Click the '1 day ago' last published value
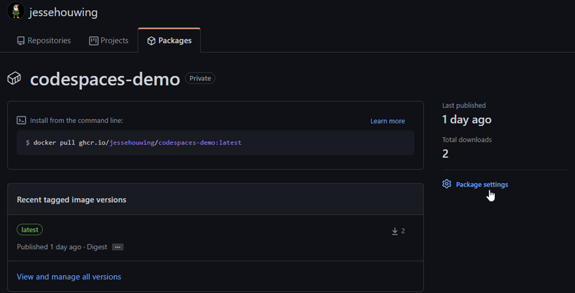Screen dimensions: 575x293 pos(467,120)
